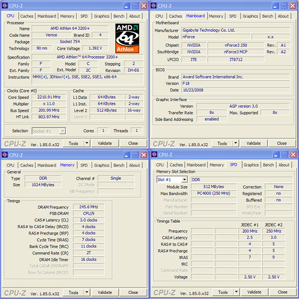The width and height of the screenshot is (299, 299).
Task: Expand Tools arrow in the CPU window
Action: click(87, 143)
